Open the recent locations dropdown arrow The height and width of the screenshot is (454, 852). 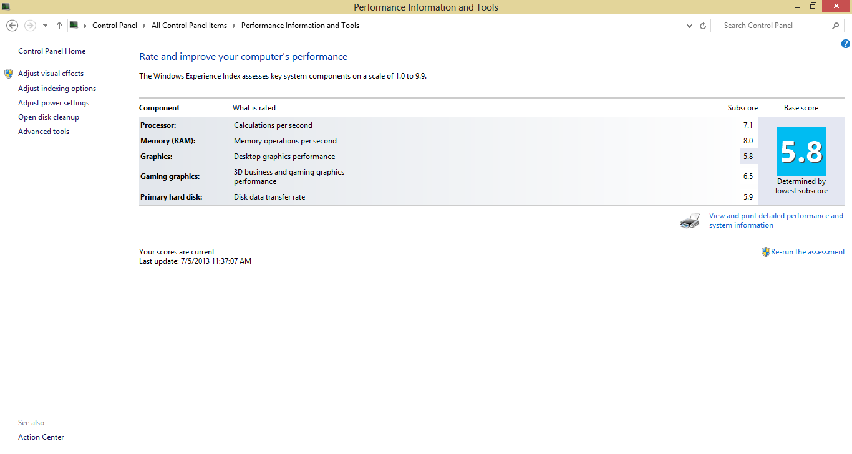pyautogui.click(x=45, y=26)
